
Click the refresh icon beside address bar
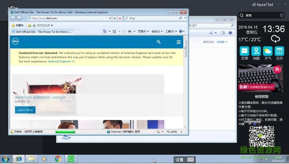[115, 18]
